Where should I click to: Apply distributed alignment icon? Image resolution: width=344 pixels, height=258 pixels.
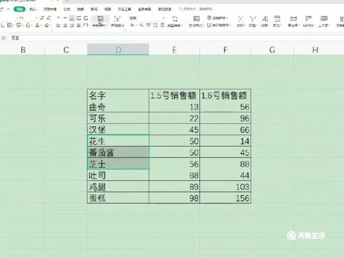pos(86,25)
